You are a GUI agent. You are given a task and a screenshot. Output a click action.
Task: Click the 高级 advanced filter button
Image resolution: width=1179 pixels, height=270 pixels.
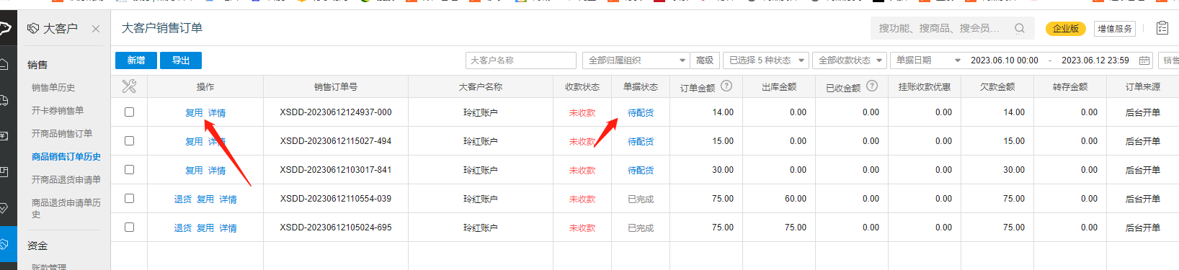pyautogui.click(x=705, y=60)
